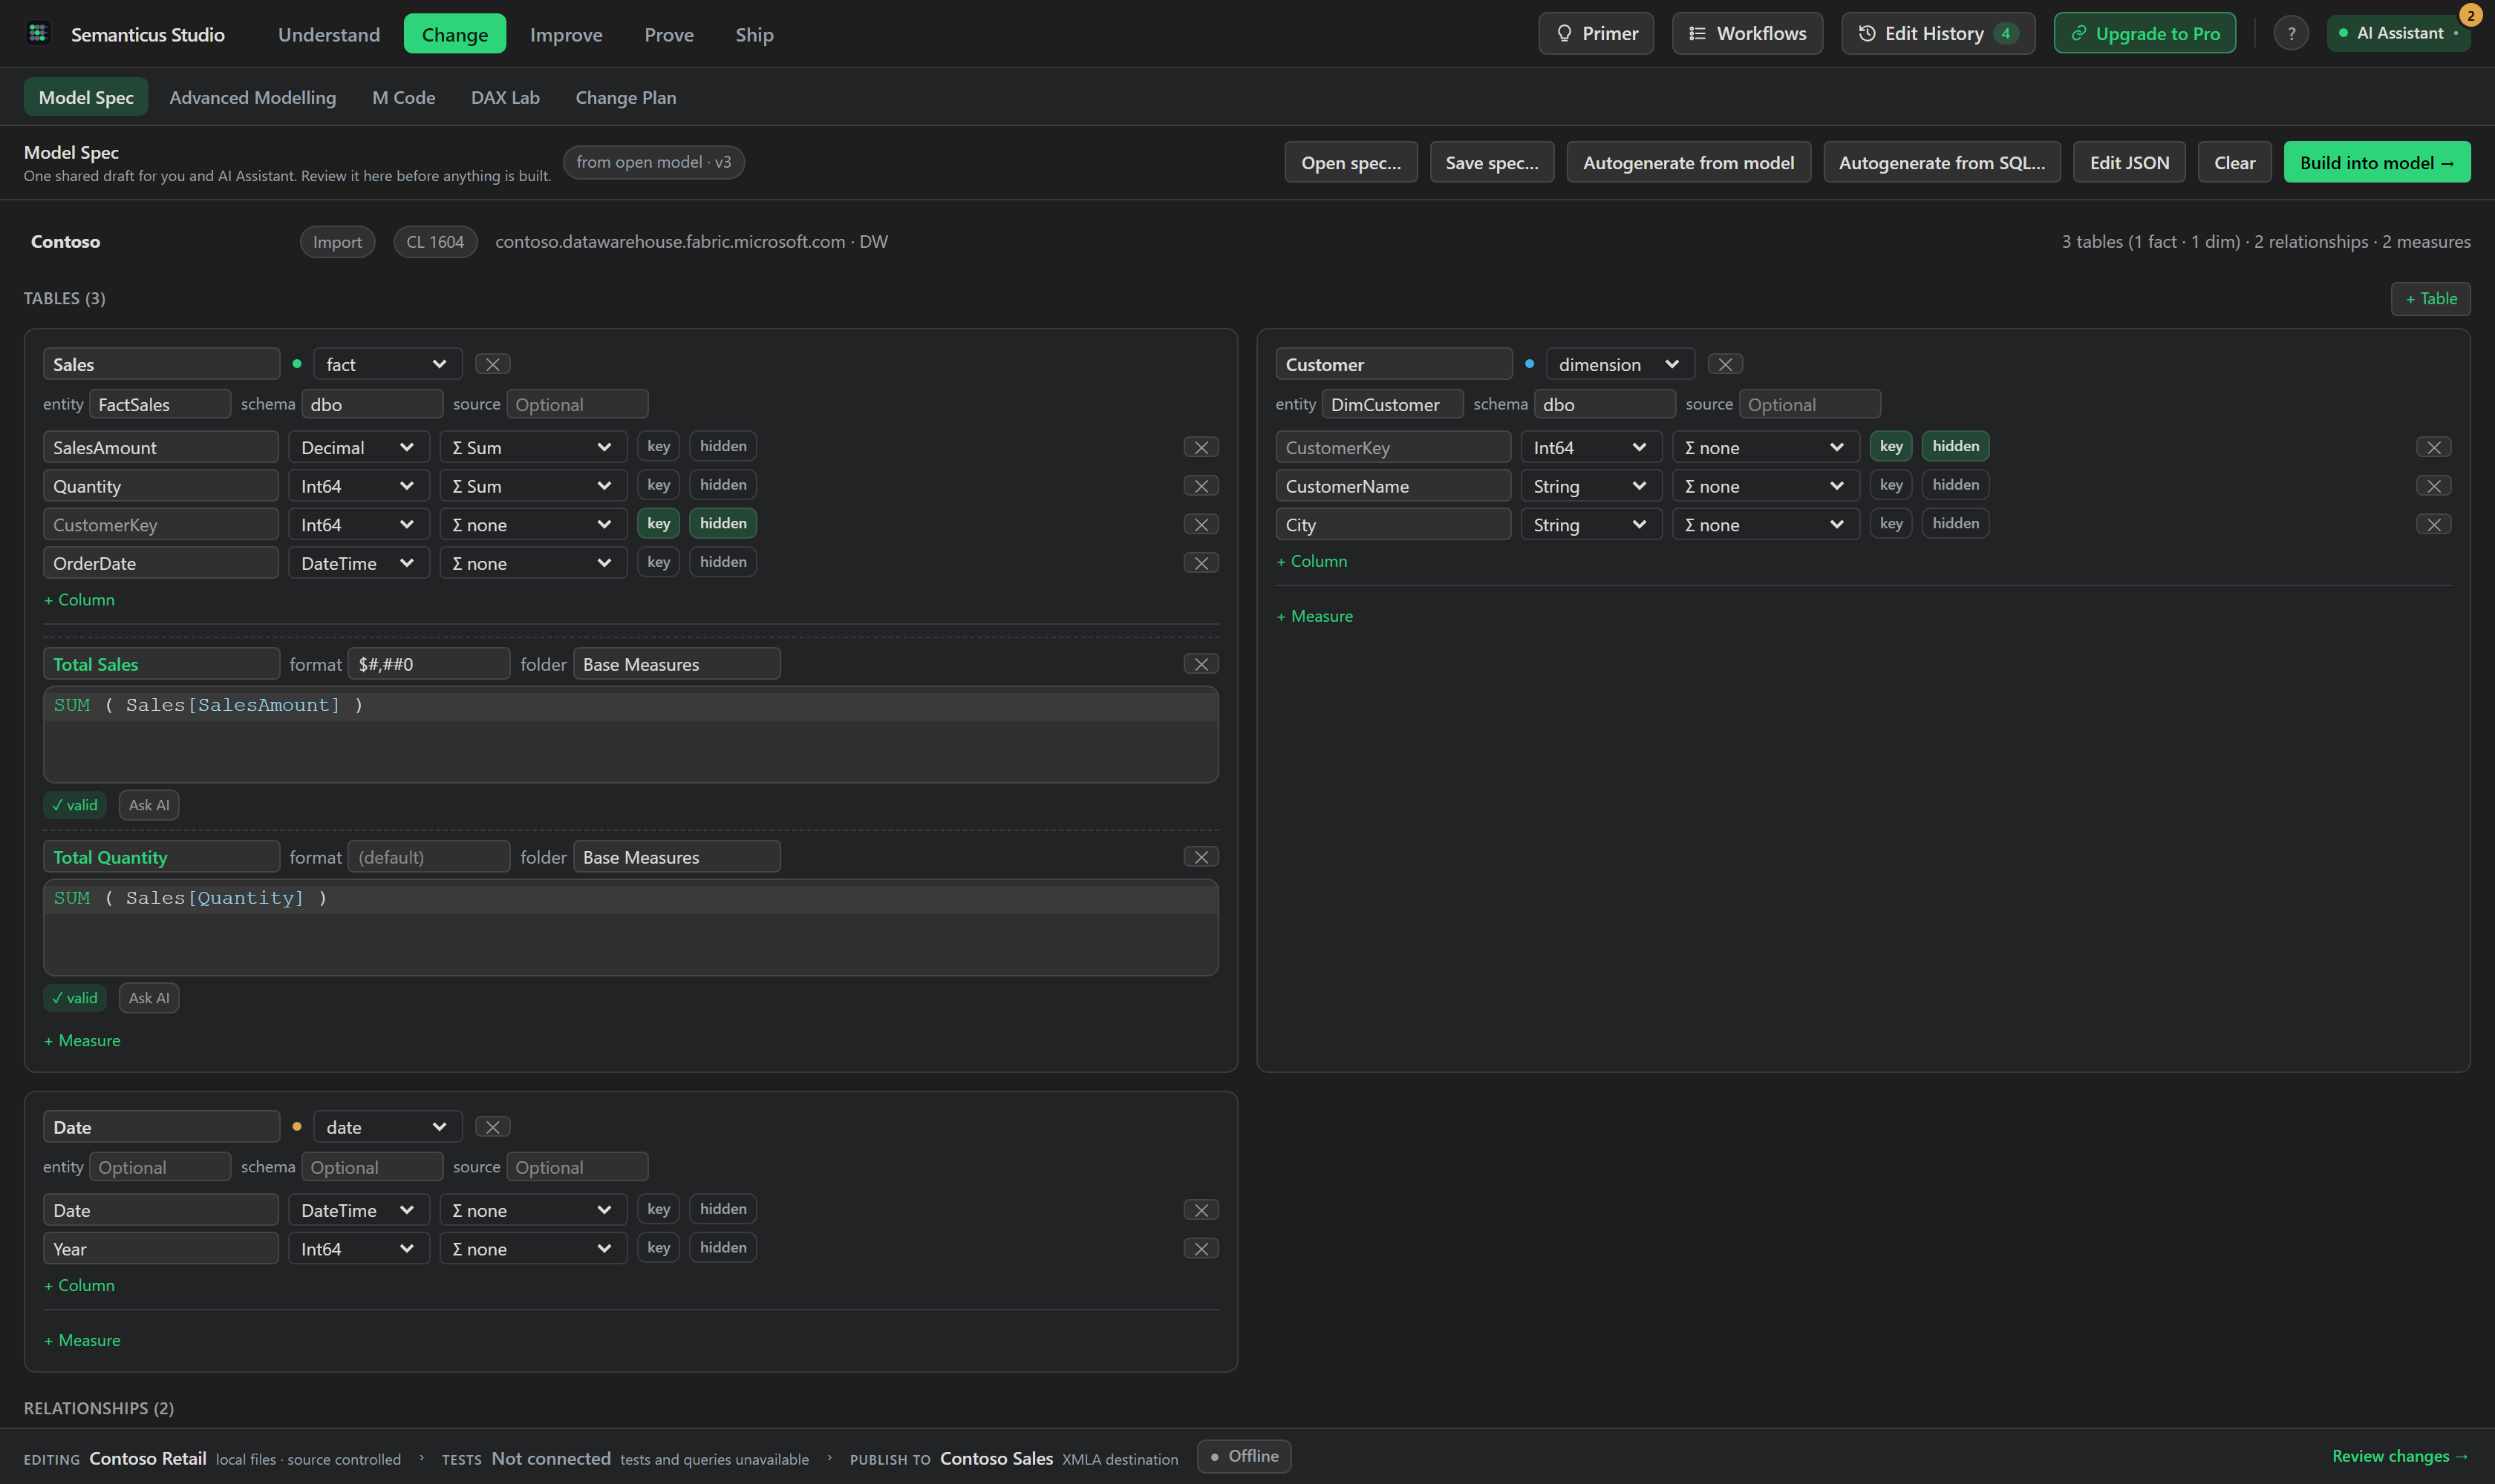Open Year Int64 data type dropdown

(359, 1249)
